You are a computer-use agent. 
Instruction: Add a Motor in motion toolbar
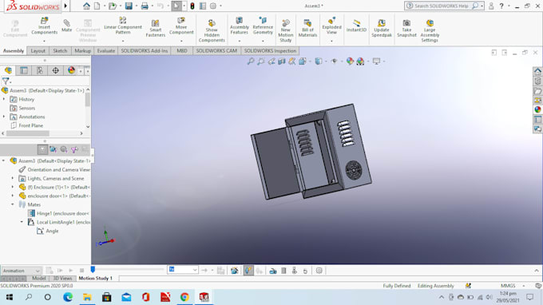273,271
